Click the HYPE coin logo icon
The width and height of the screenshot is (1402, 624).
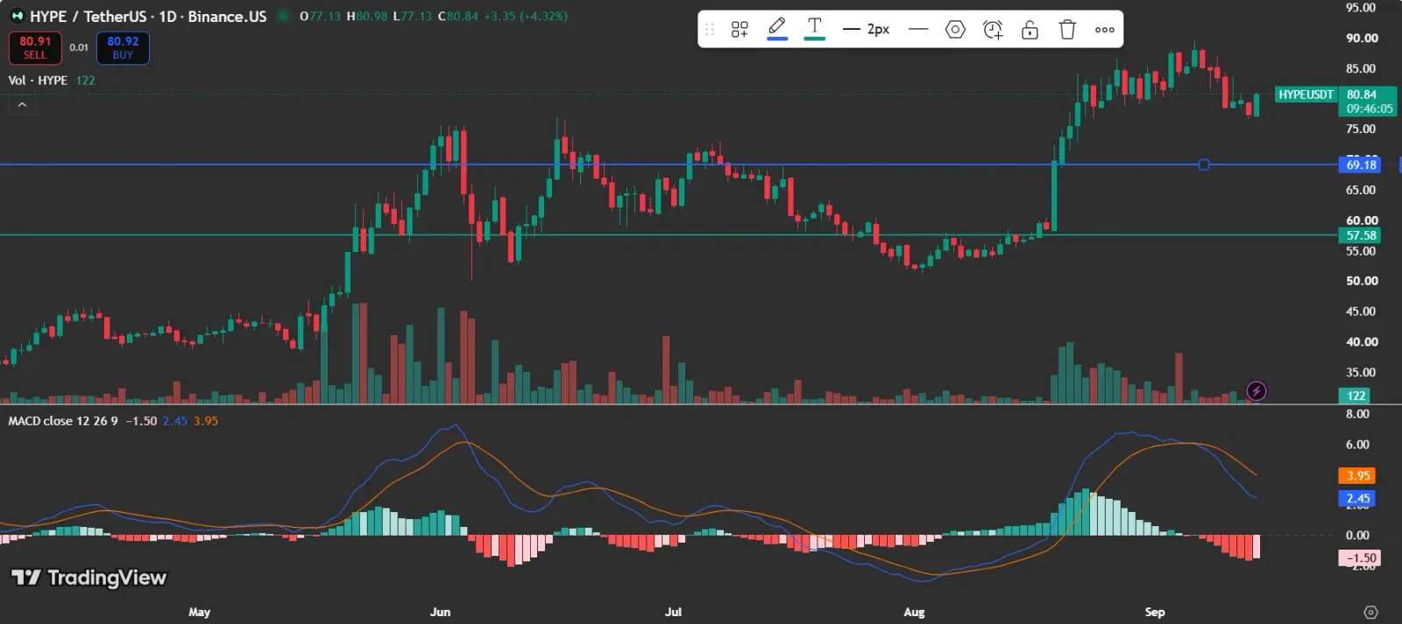click(18, 17)
